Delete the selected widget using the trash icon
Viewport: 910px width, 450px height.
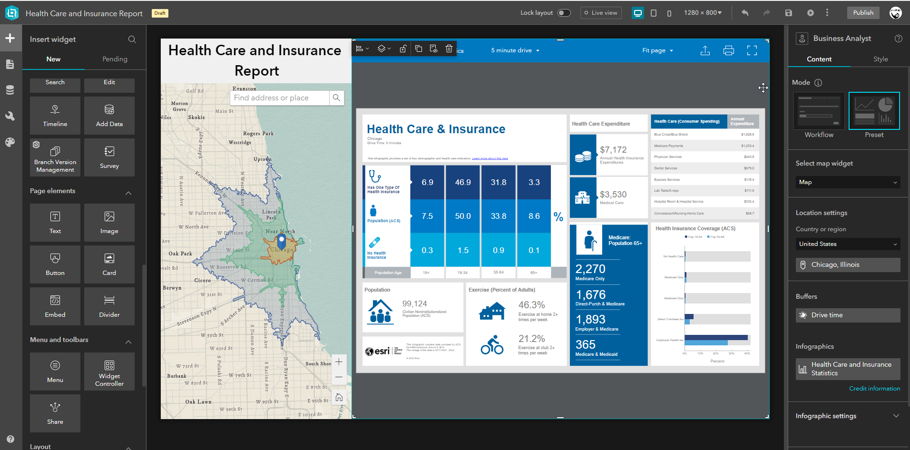coord(449,49)
